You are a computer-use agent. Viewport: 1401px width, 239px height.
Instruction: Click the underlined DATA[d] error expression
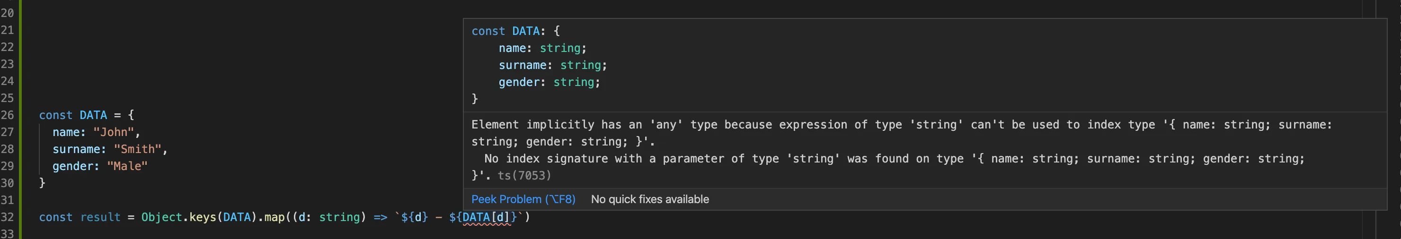(x=486, y=217)
